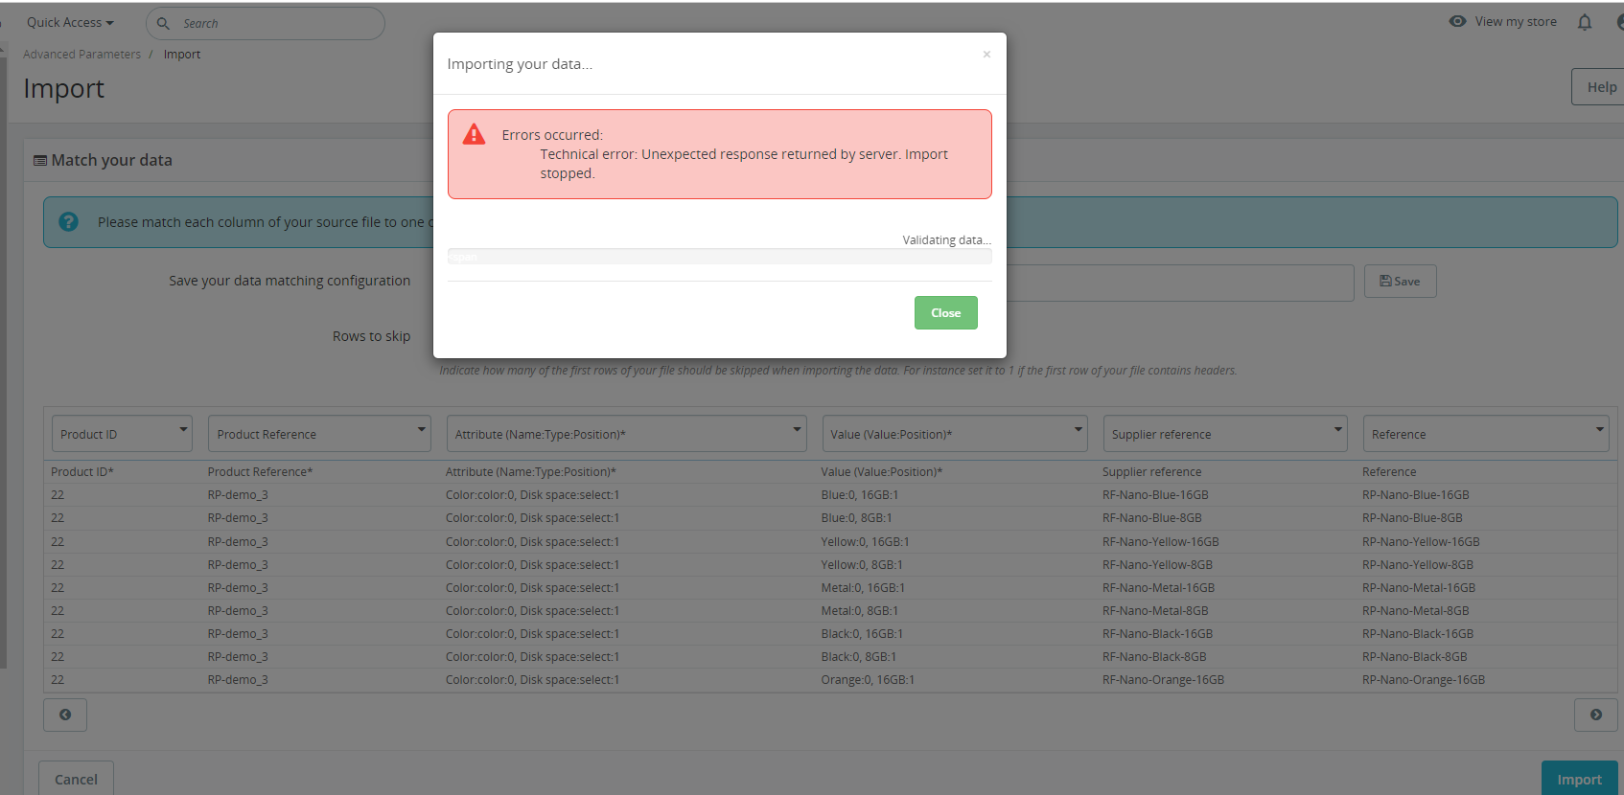Select cell Metal:0, 16GB:1
Viewport: 1624px width, 795px height.
pyautogui.click(x=863, y=588)
